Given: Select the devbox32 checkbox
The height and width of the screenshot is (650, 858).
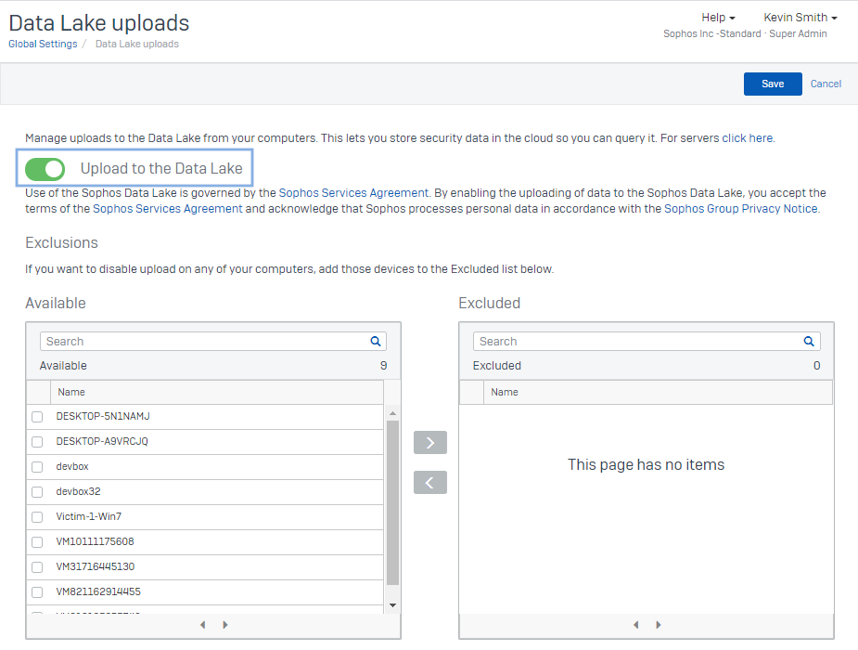Looking at the screenshot, I should tap(37, 492).
